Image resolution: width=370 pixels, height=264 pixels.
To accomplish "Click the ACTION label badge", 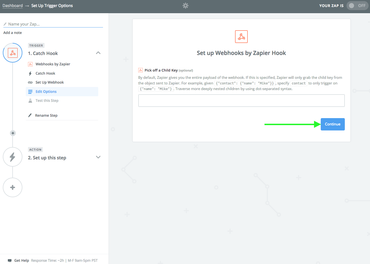I will (35, 150).
